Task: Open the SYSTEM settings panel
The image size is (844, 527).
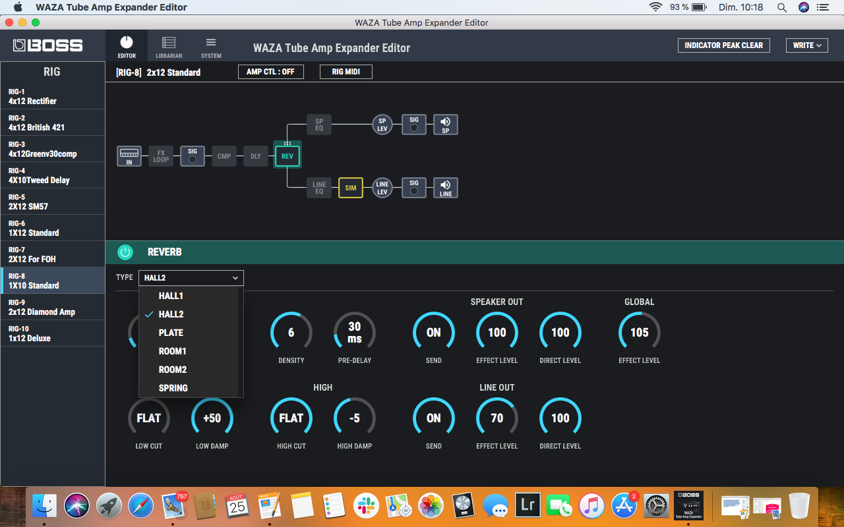Action: click(210, 46)
